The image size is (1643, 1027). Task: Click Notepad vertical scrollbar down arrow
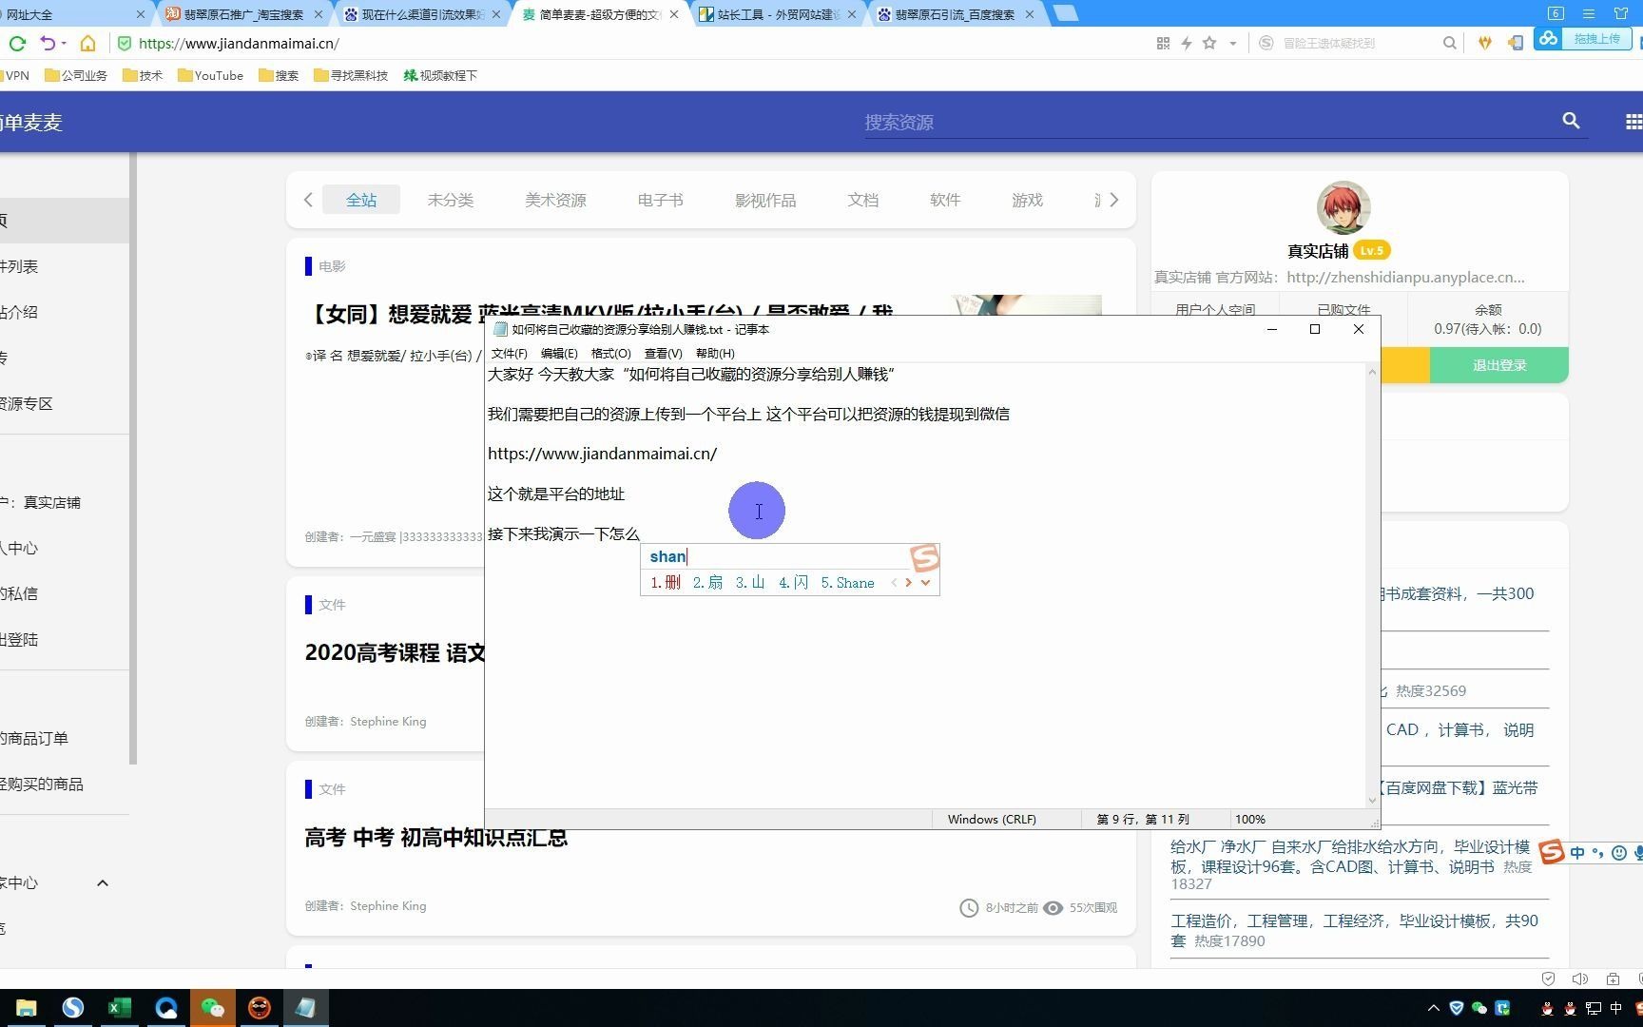tap(1372, 801)
